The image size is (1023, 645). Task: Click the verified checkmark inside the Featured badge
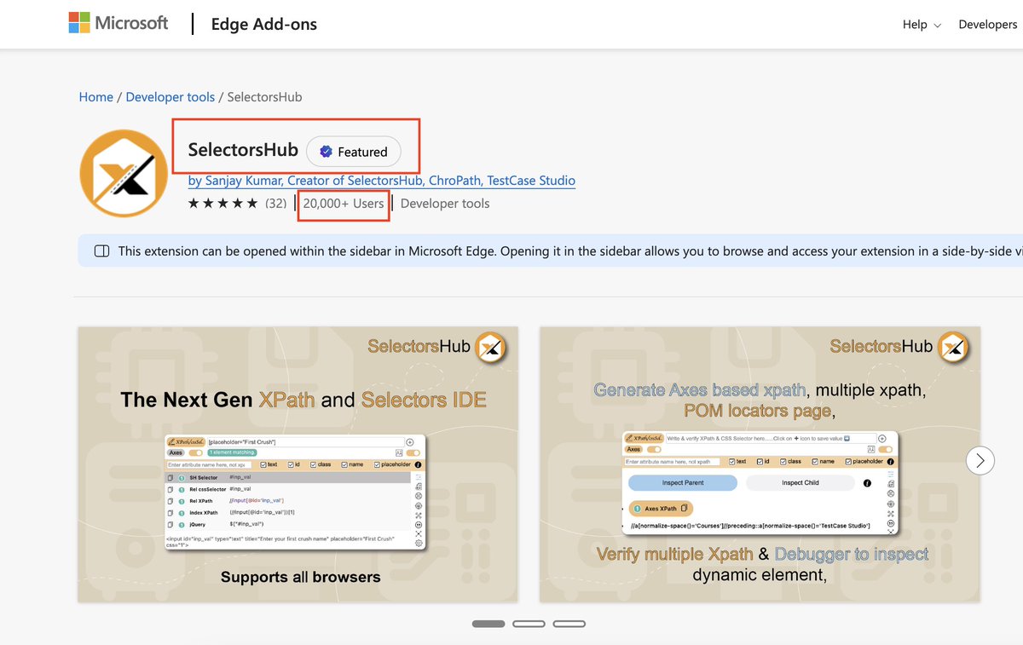[x=327, y=152]
